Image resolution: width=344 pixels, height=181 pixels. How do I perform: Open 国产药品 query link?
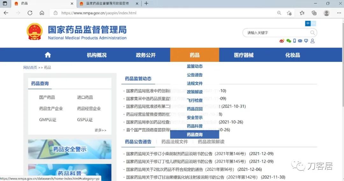(x=47, y=97)
